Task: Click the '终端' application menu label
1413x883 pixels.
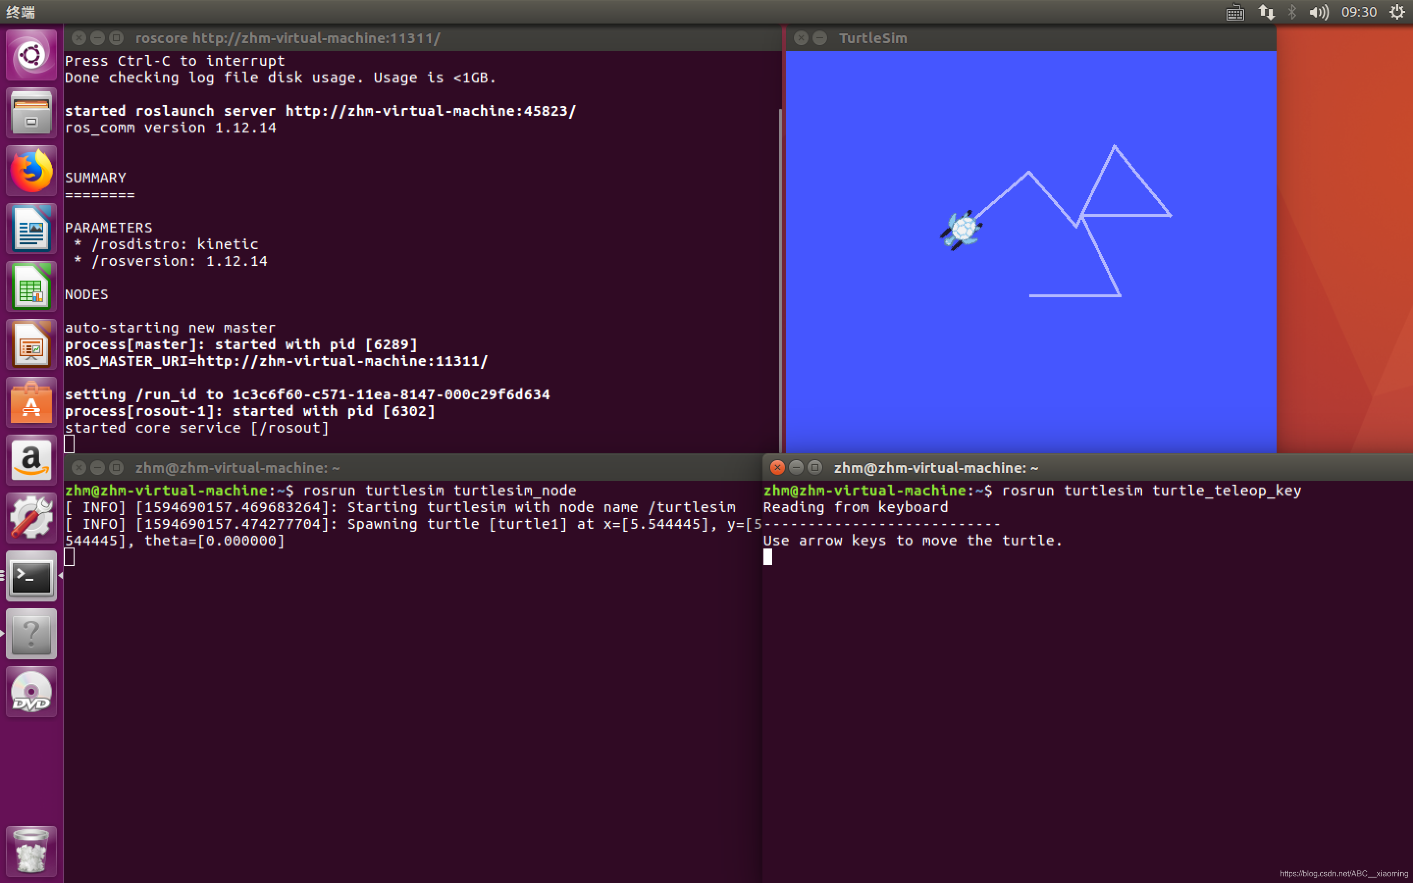Action: 21,12
